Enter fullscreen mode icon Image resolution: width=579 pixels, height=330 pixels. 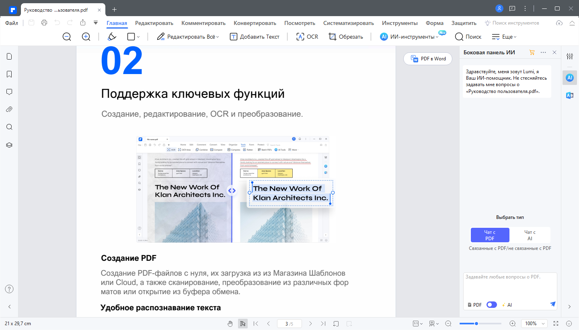click(x=556, y=324)
